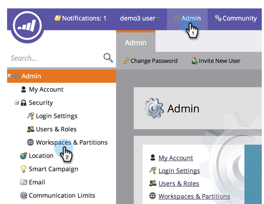The image size is (264, 204).
Task: Click the search magnifier icon
Action: [108, 58]
